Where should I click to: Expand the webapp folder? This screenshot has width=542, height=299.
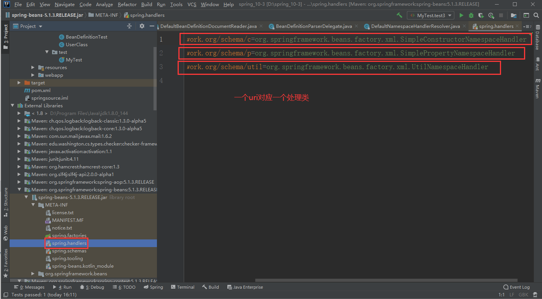pos(33,75)
